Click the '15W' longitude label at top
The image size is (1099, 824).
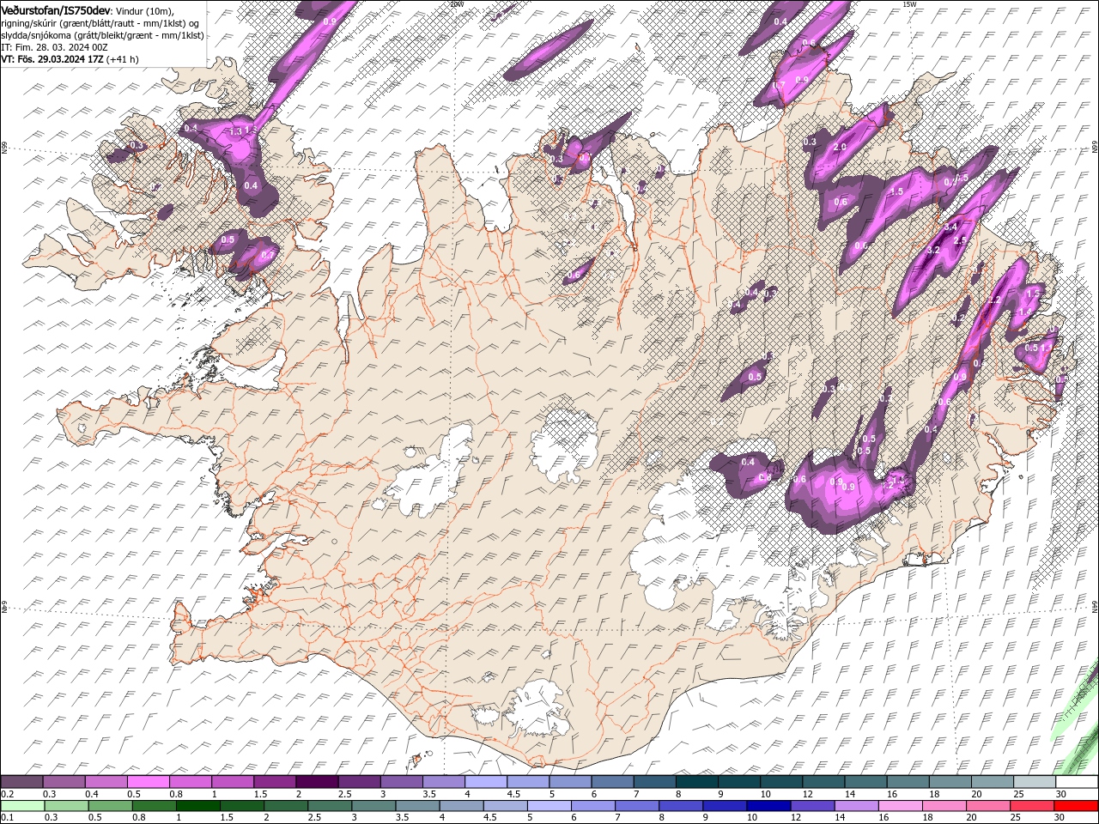coord(909,4)
